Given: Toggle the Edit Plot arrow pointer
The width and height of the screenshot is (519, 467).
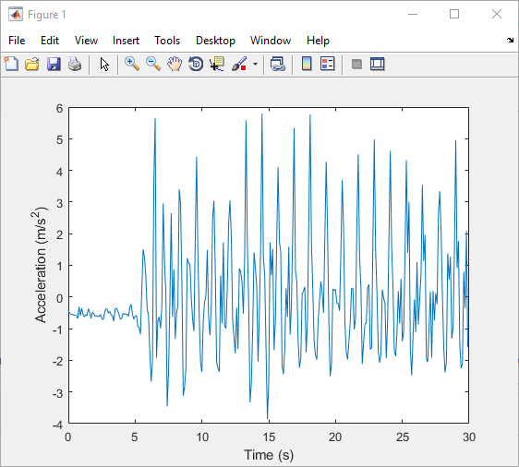Looking at the screenshot, I should [x=104, y=64].
